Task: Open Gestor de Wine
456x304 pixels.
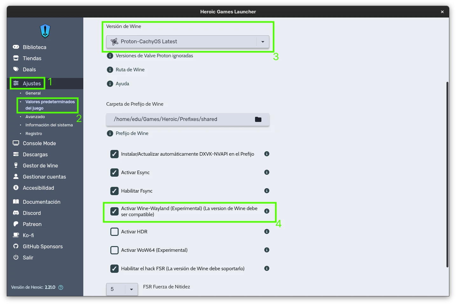Action: 40,166
